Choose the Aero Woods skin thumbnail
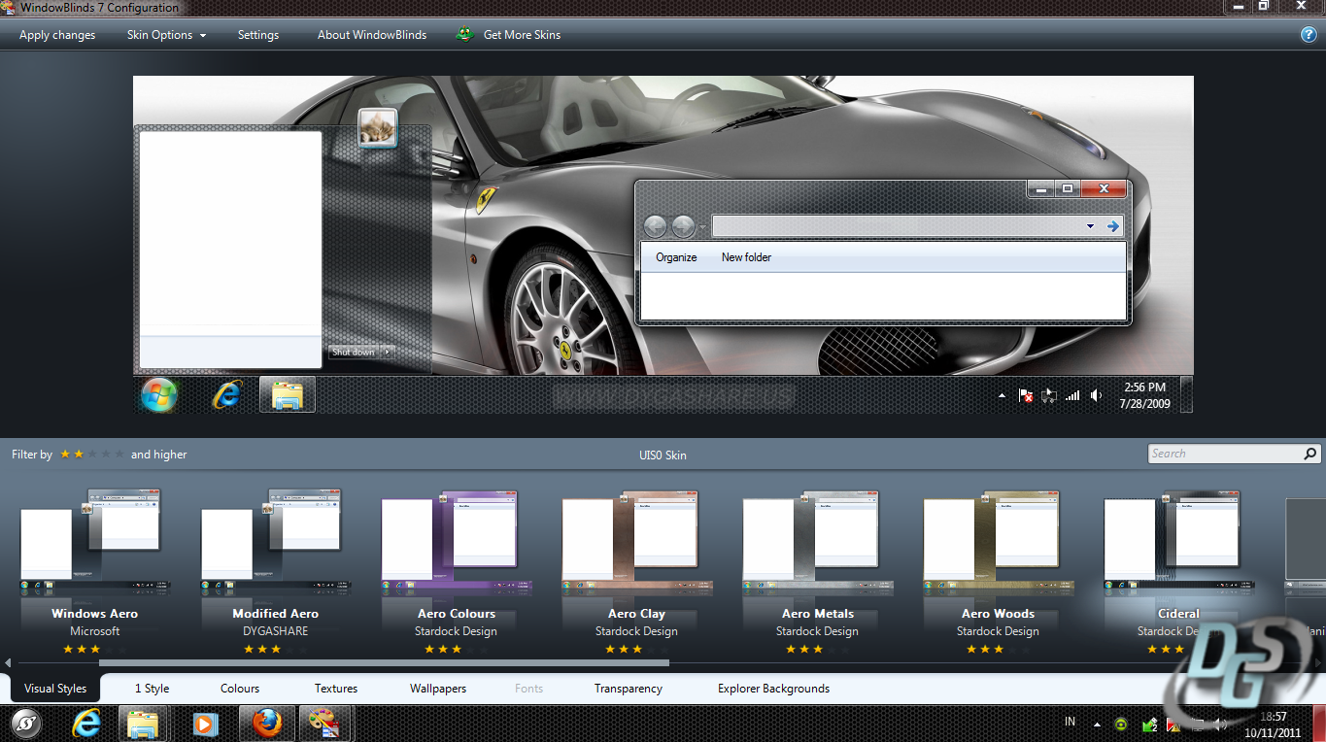 [998, 542]
